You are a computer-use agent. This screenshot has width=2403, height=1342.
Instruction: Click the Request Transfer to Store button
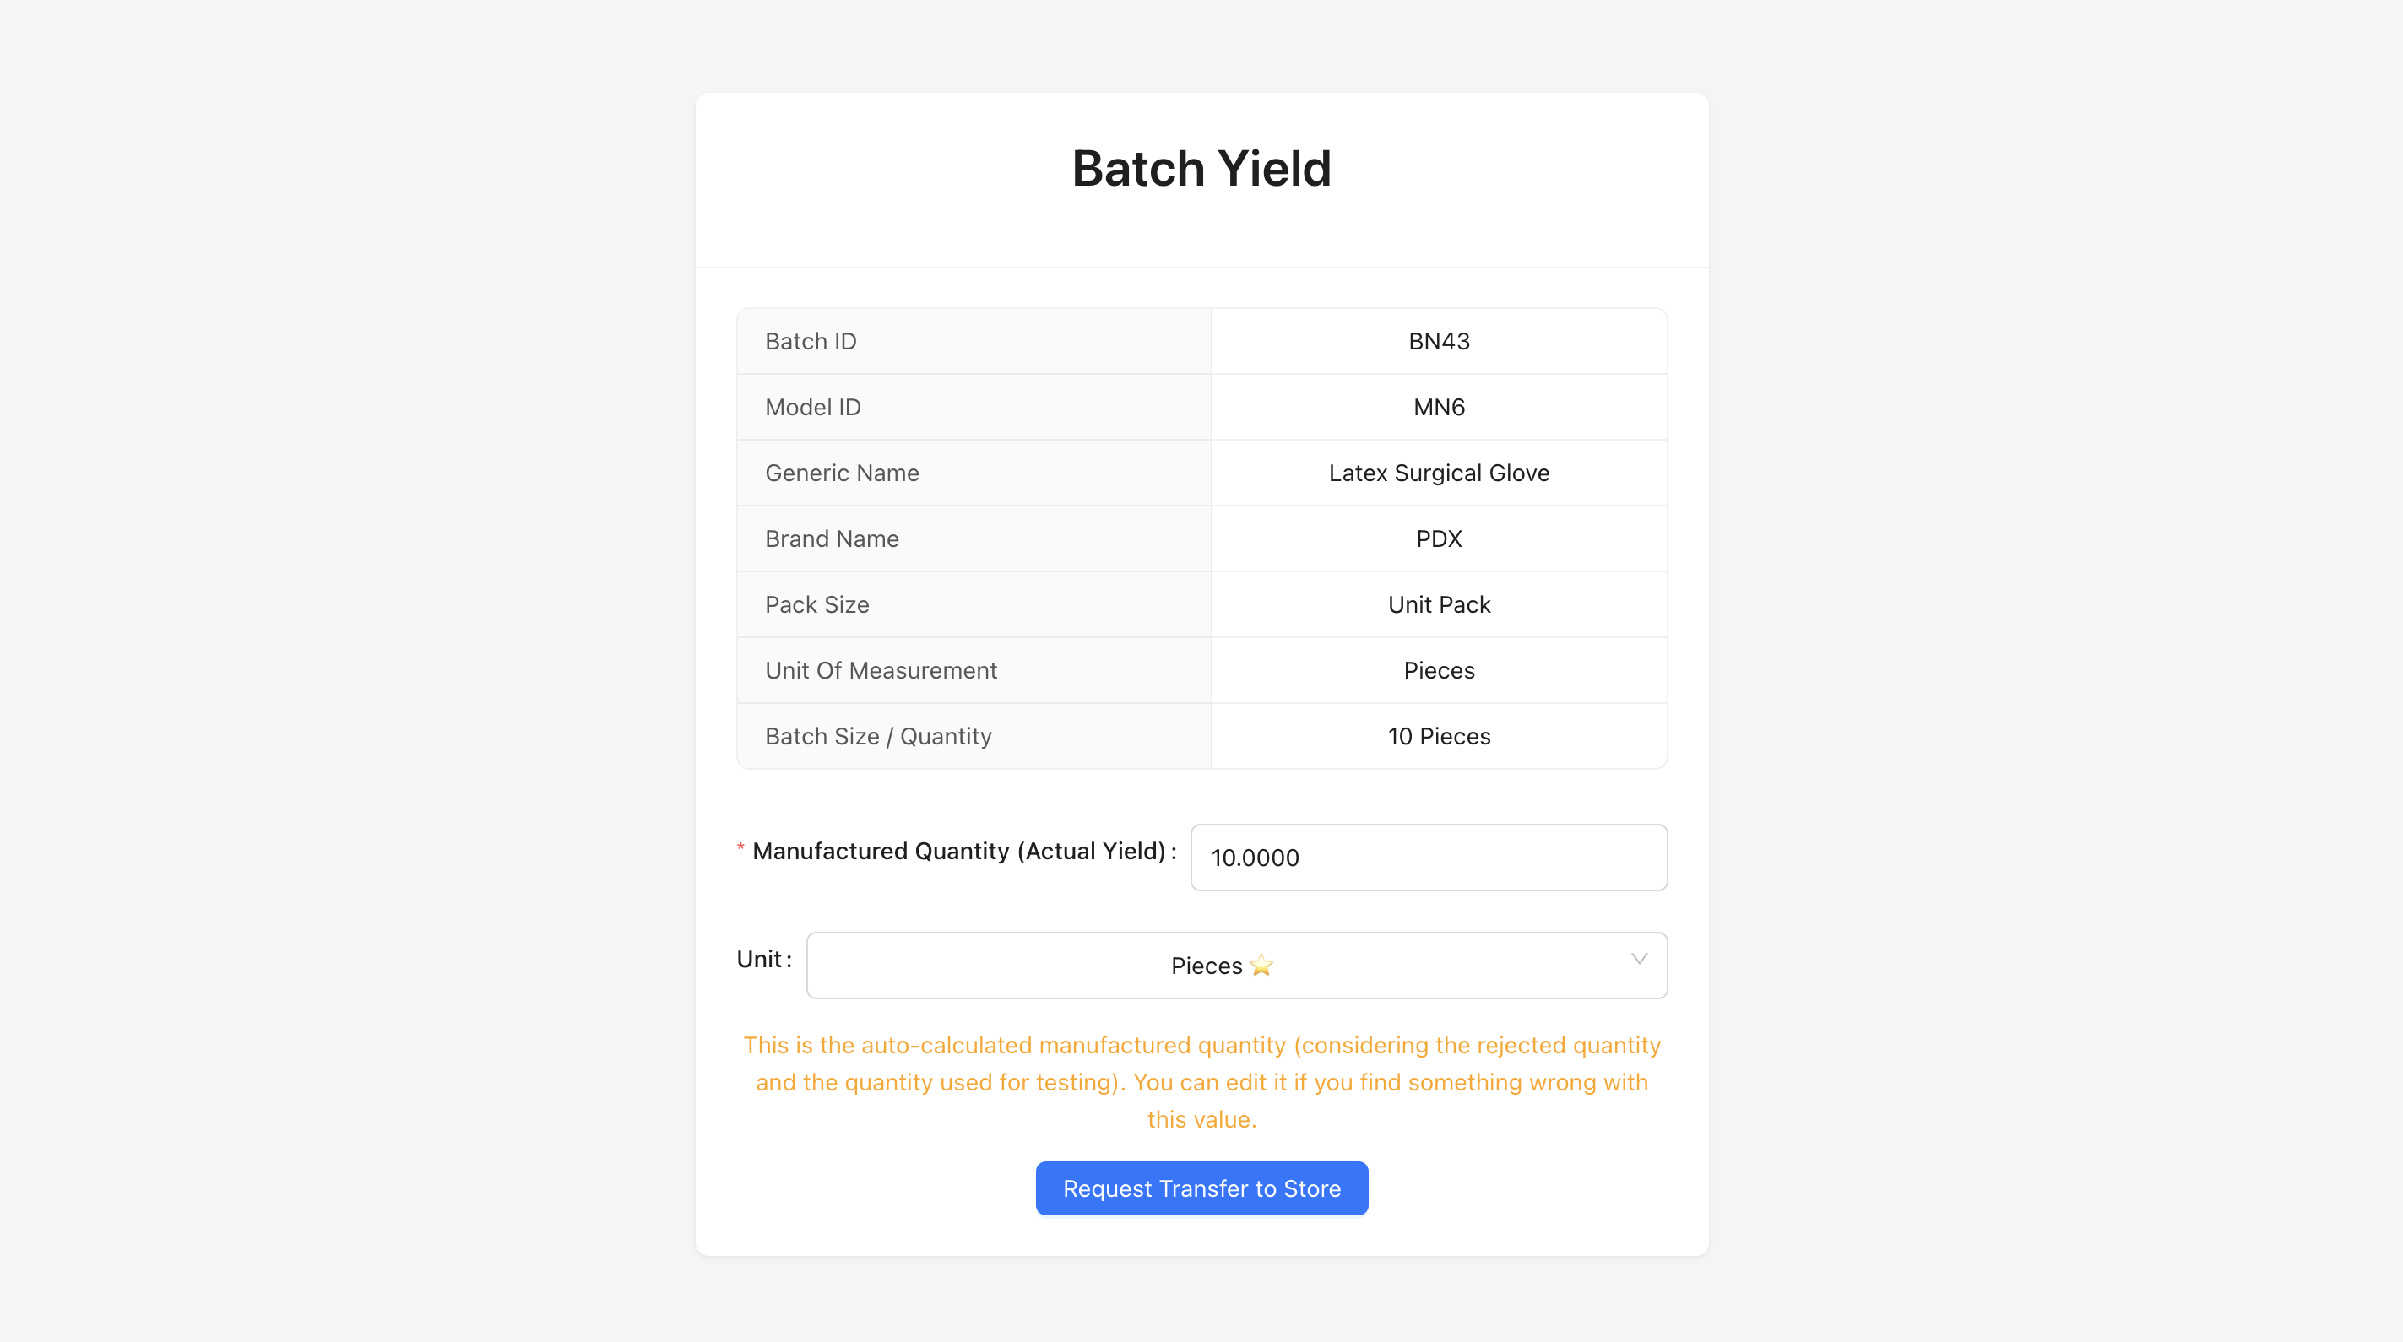pyautogui.click(x=1201, y=1188)
